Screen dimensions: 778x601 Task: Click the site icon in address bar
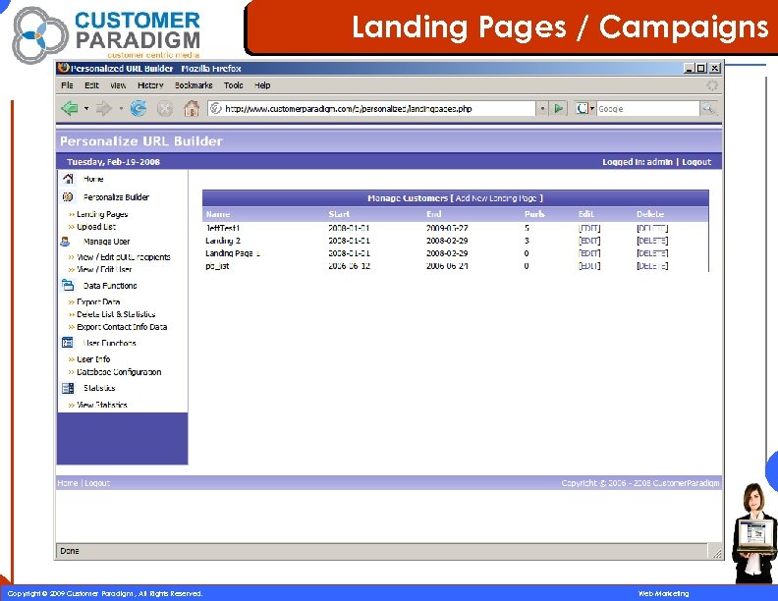pyautogui.click(x=215, y=108)
